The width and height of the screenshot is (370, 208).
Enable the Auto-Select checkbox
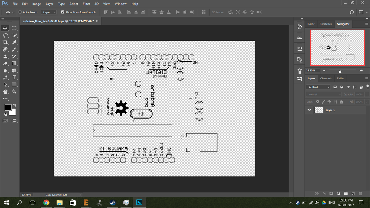tap(20, 12)
